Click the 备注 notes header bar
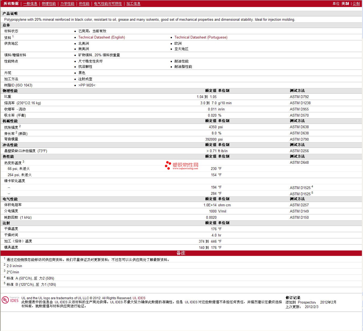Image resolution: width=363 pixels, height=331 pixels. [181, 253]
